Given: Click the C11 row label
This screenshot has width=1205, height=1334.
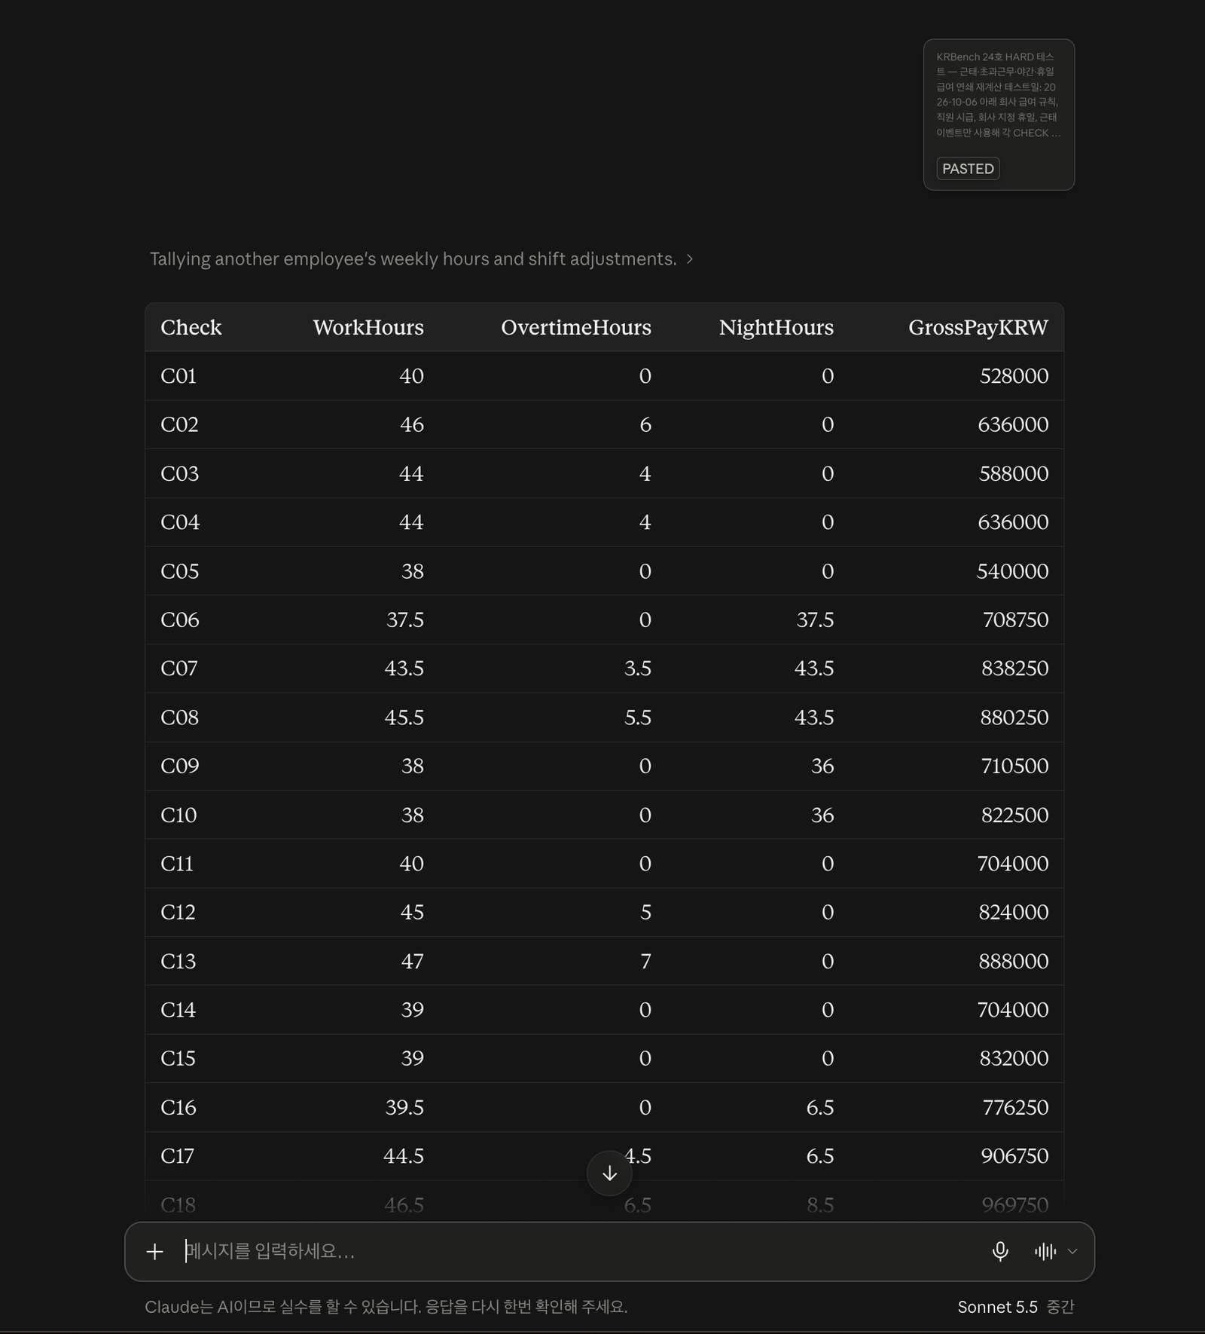Looking at the screenshot, I should (x=177, y=863).
